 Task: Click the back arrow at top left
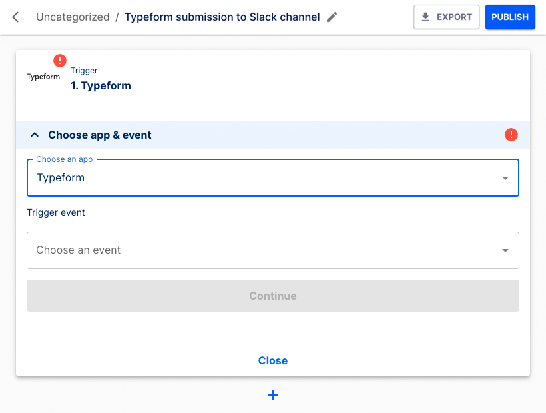[15, 17]
